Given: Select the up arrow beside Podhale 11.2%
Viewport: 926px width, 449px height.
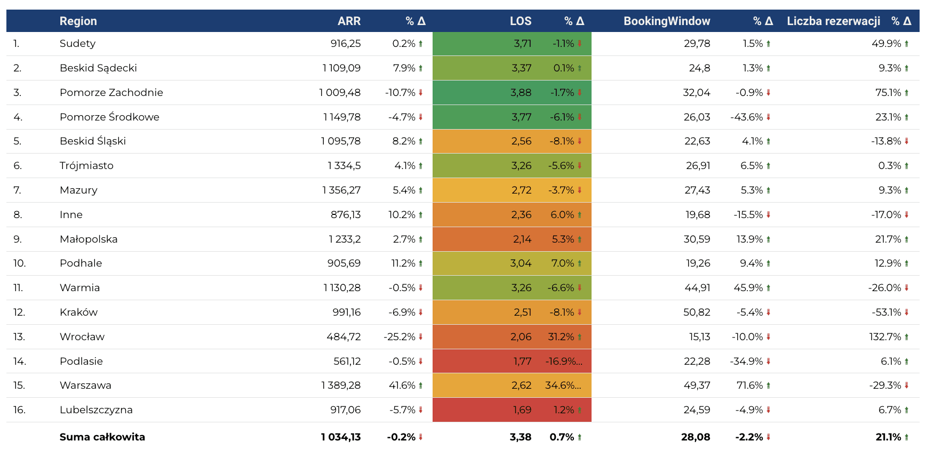Looking at the screenshot, I should coord(420,263).
